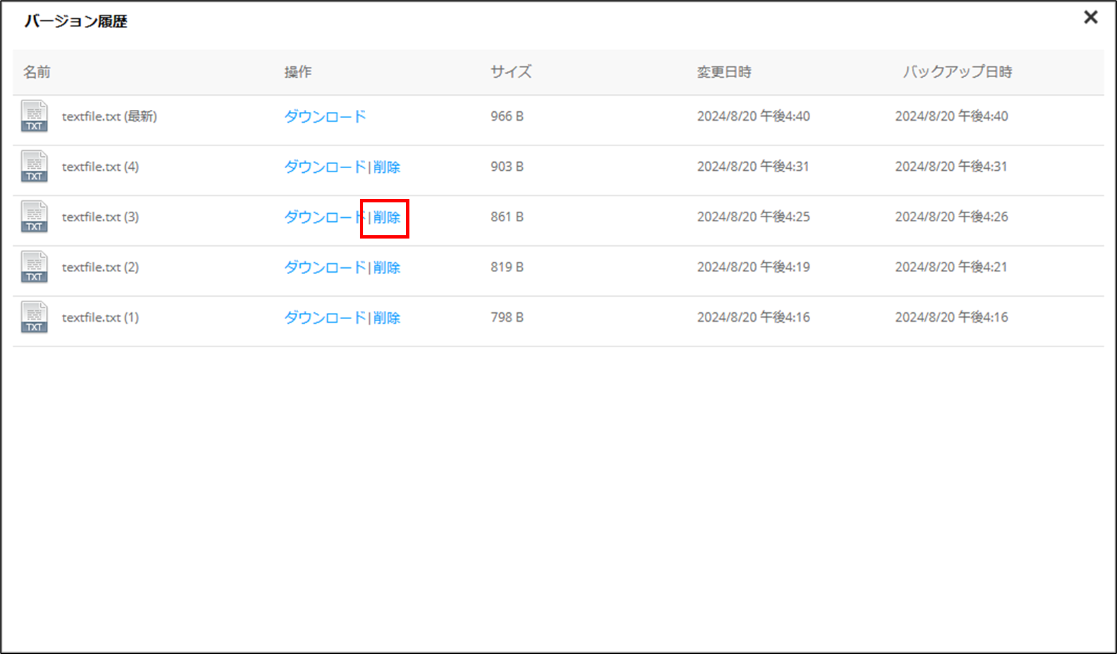1117x654 pixels.
Task: Click the TXT file icon for textfile.txt (4)
Action: pos(34,166)
